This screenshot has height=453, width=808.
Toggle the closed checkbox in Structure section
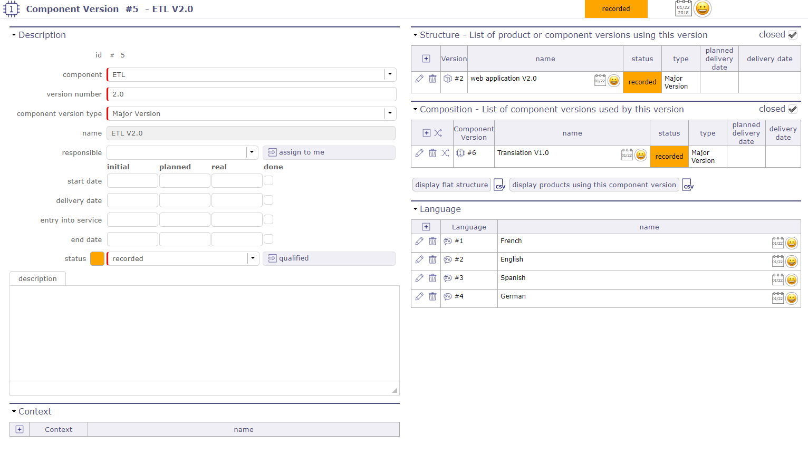point(793,34)
